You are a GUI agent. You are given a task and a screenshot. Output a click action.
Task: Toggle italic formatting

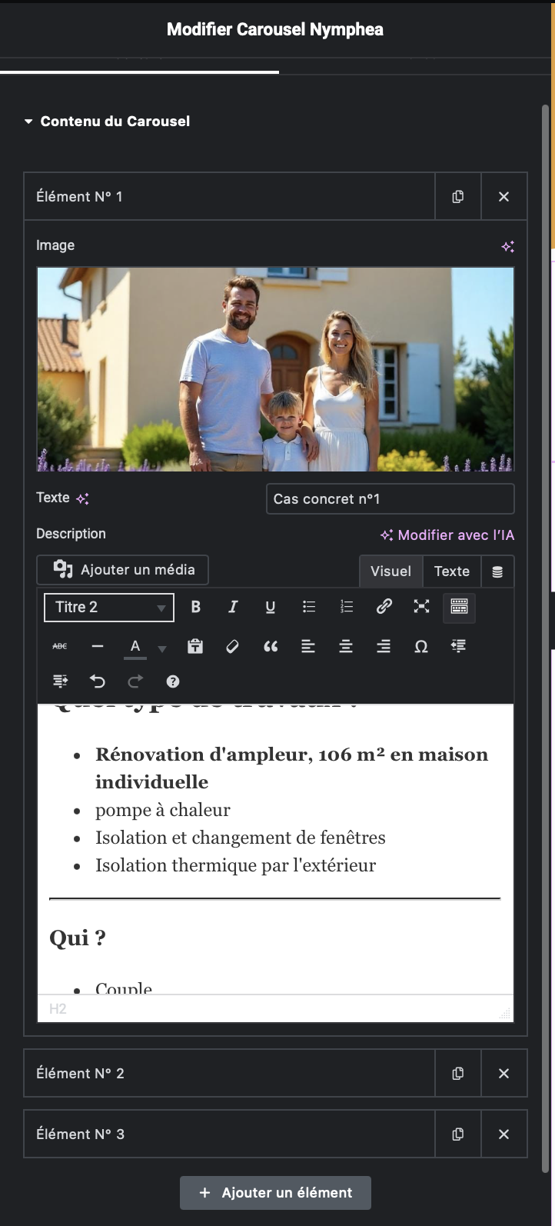[x=233, y=607]
